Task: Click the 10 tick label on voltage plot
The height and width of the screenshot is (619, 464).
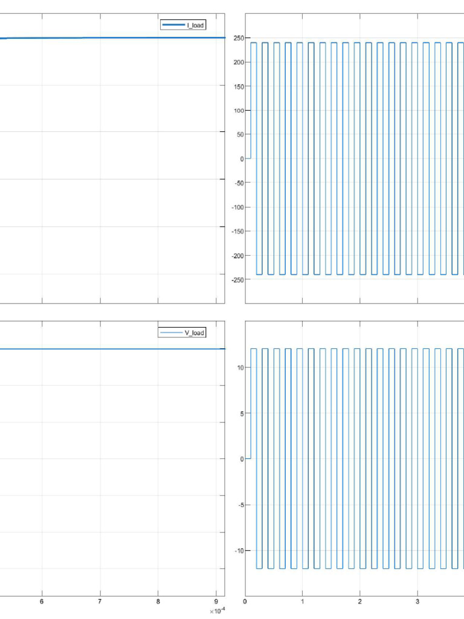Action: pos(240,368)
